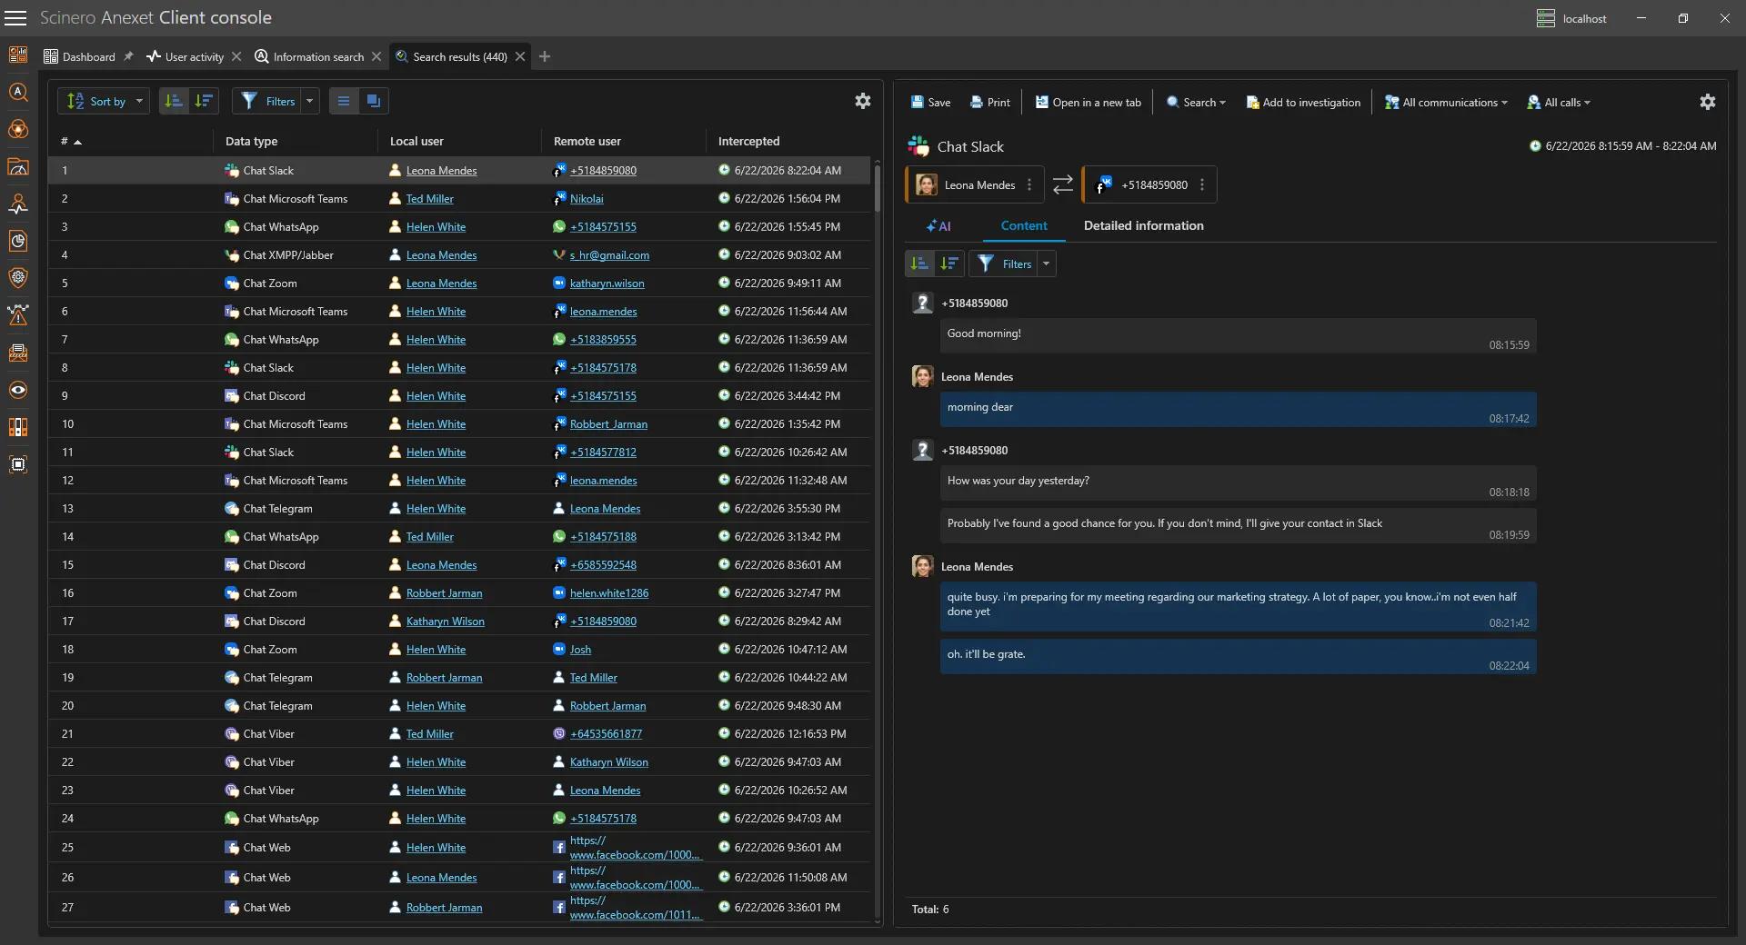1746x945 pixels.
Task: Click the warning triangle alerts sidebar icon
Action: (x=18, y=315)
